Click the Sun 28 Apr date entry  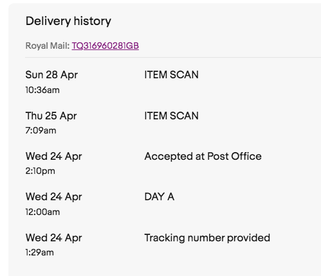(x=51, y=75)
